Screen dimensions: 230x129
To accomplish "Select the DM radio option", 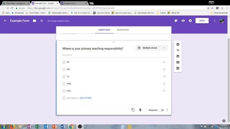I will coord(64,69).
